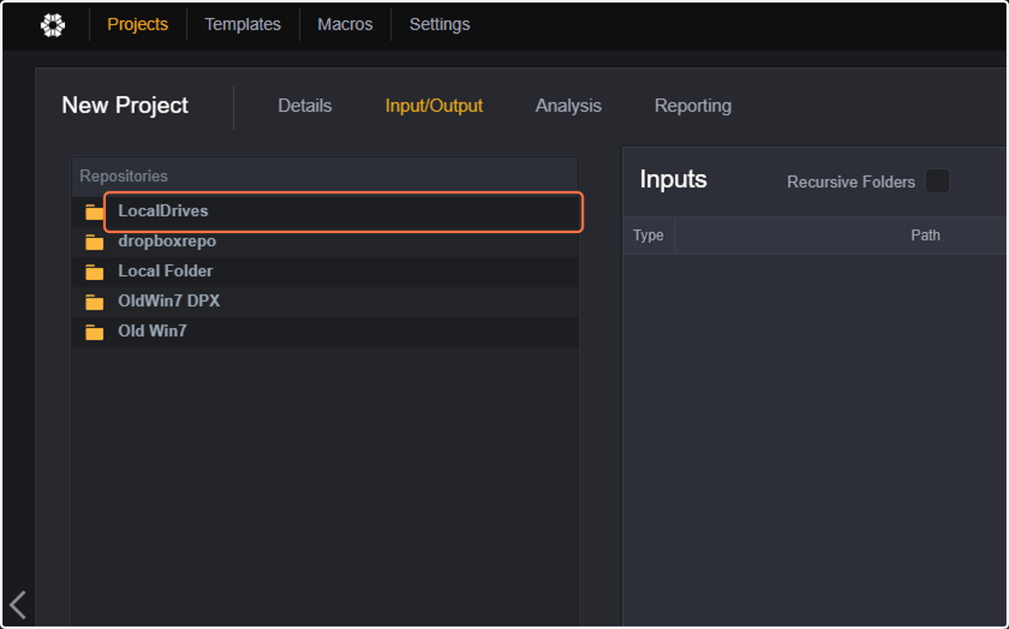Click the OldWin7 DPX folder icon
This screenshot has width=1009, height=629.
[x=94, y=302]
